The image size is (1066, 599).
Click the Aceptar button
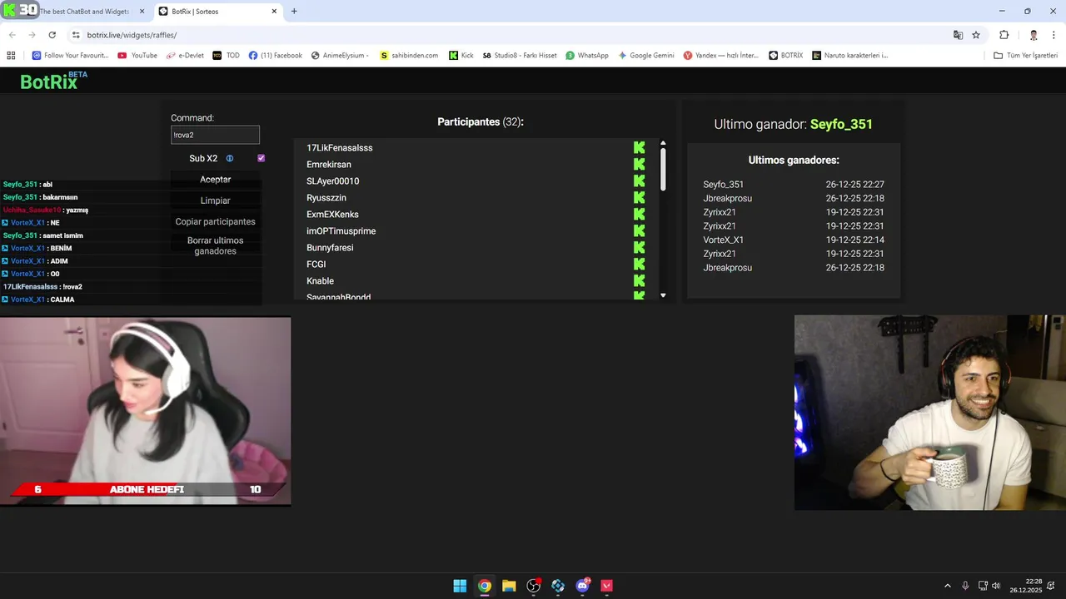click(216, 180)
